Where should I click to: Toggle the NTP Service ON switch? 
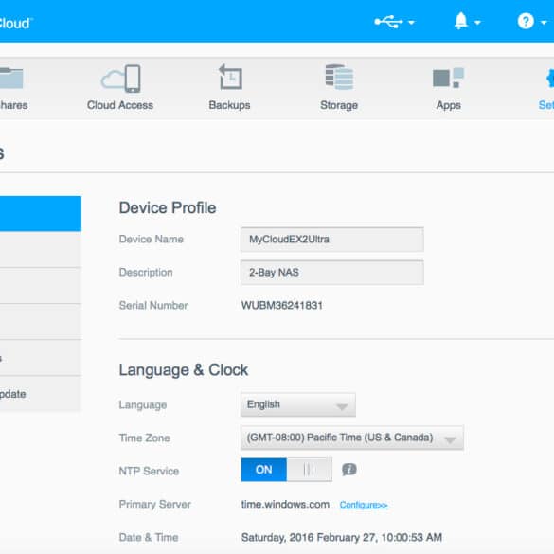[287, 470]
